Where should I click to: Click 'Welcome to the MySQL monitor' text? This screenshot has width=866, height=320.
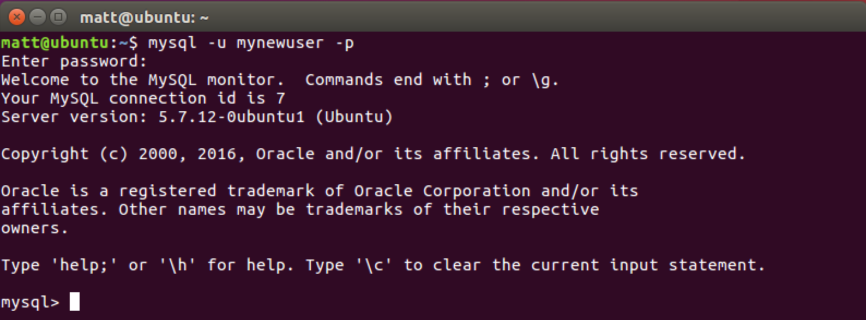[143, 80]
